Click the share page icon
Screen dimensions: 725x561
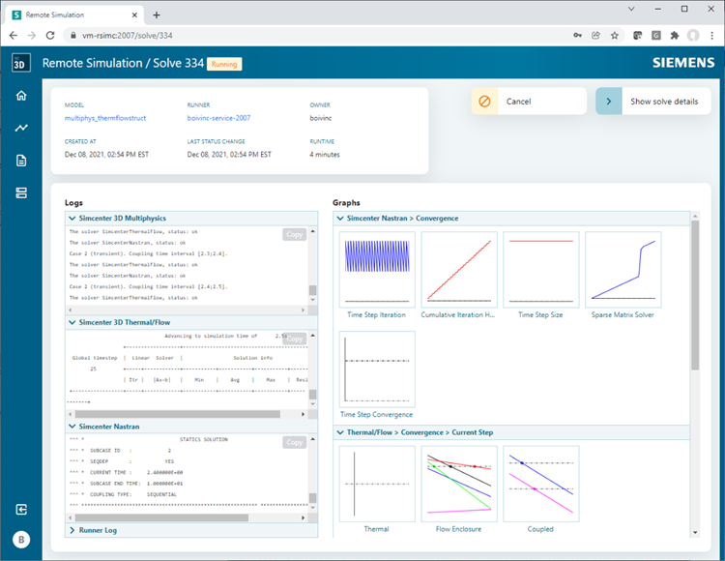click(x=596, y=35)
